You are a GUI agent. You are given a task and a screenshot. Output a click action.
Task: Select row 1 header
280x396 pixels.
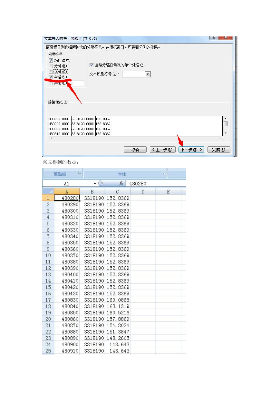[48, 198]
